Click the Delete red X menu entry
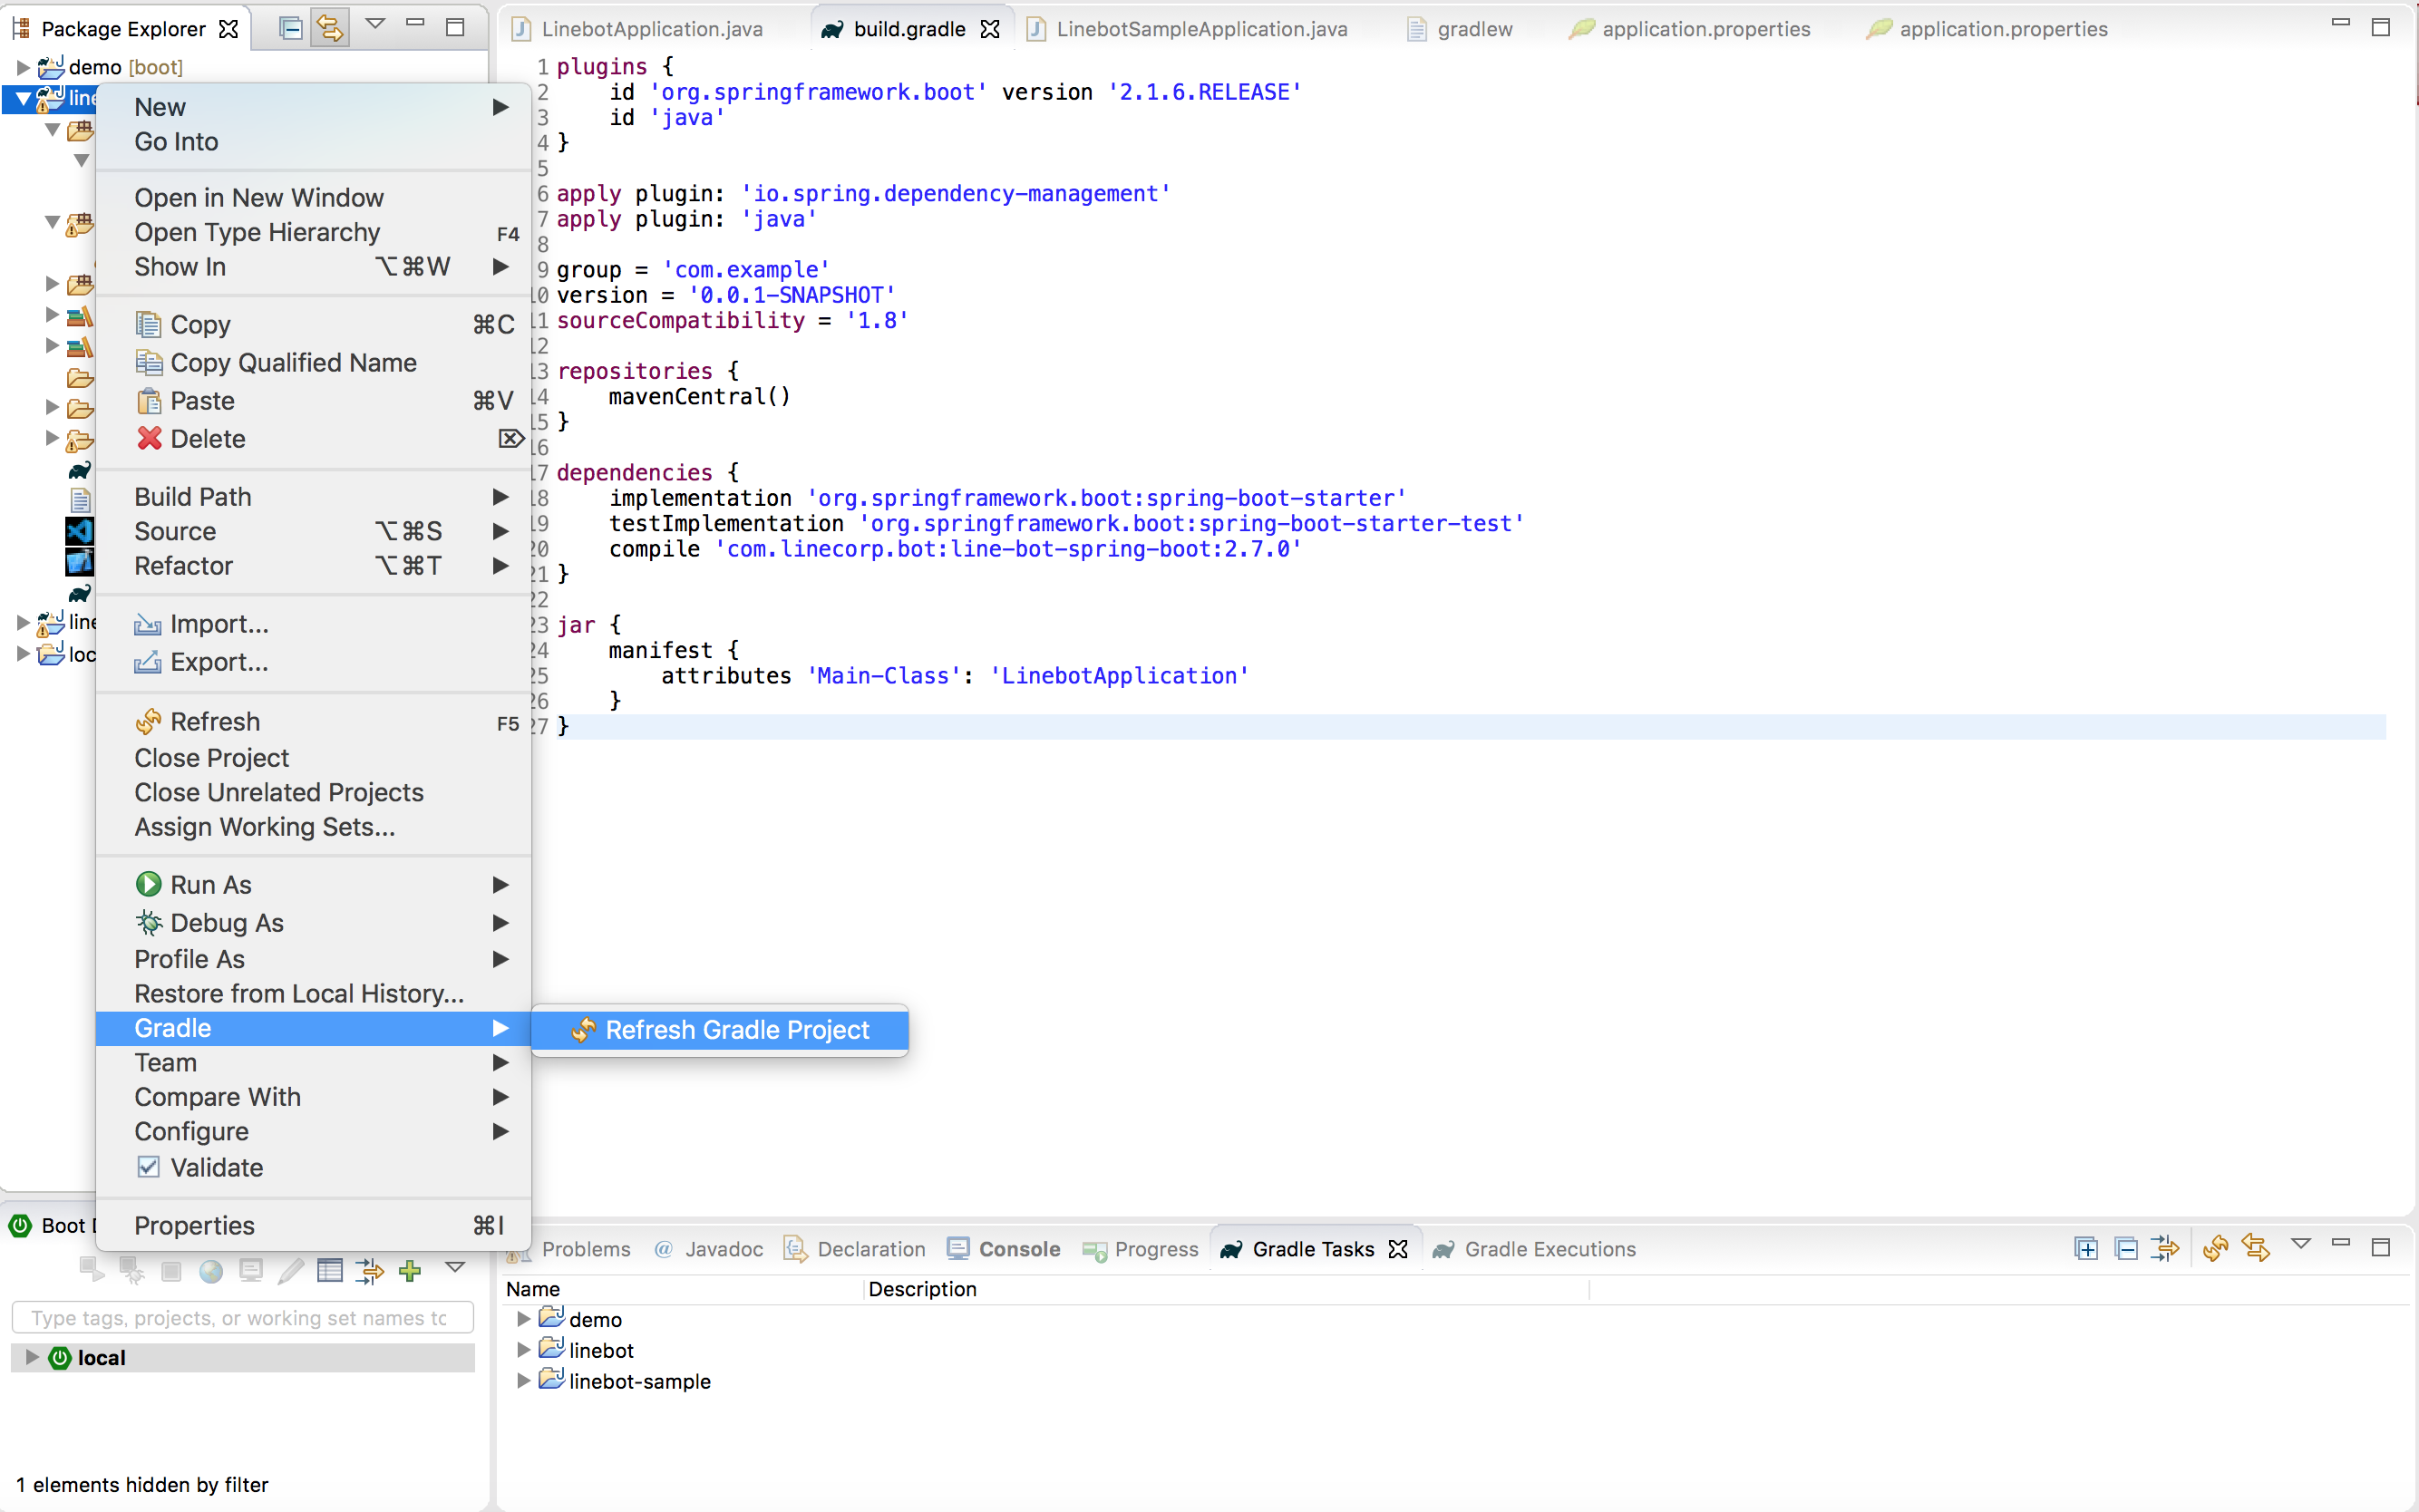Image resolution: width=2419 pixels, height=1512 pixels. (x=207, y=439)
